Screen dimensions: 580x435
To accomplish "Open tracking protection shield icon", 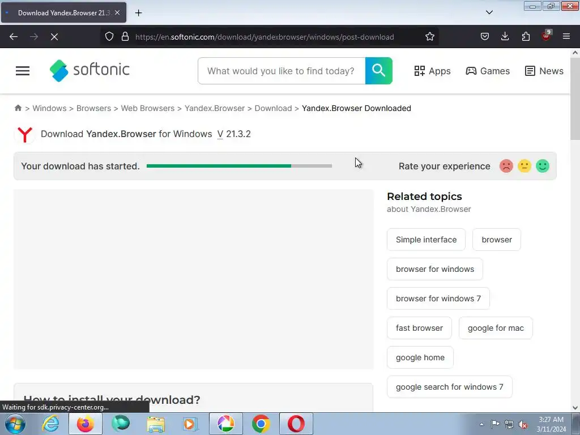I will pos(109,37).
